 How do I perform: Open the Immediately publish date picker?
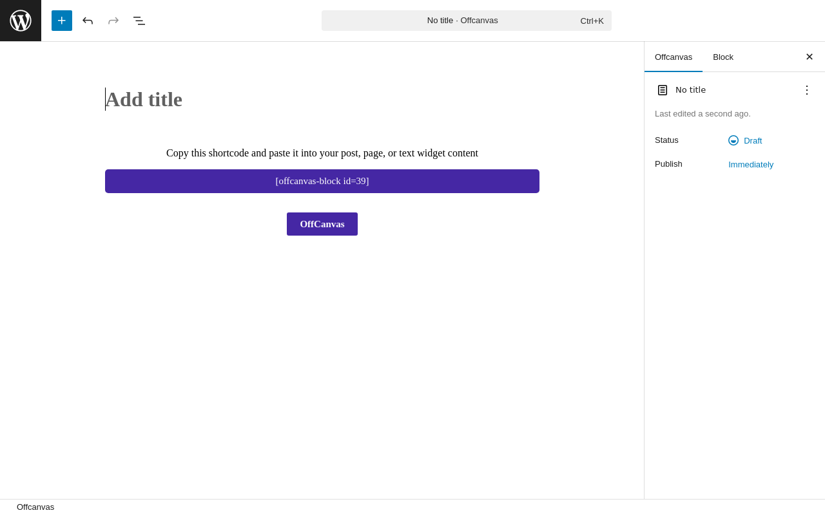pyautogui.click(x=751, y=164)
